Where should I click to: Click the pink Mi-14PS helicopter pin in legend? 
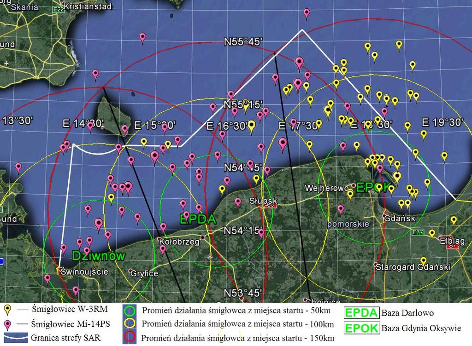tap(7, 325)
